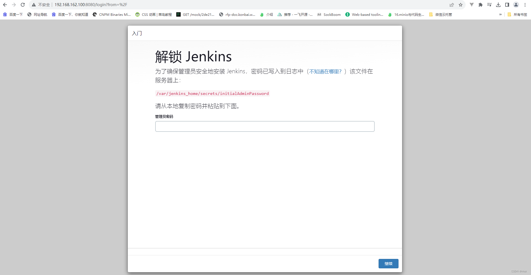This screenshot has width=531, height=275.
Task: Click the 管理员密码 input field
Action: pyautogui.click(x=265, y=126)
